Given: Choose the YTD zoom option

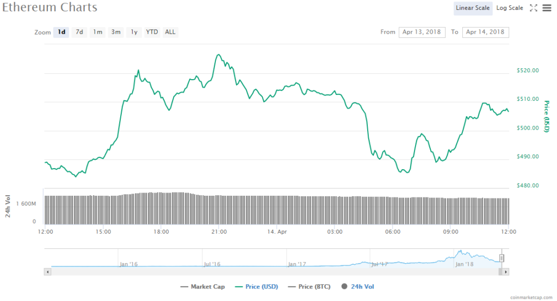Looking at the screenshot, I should pos(152,32).
